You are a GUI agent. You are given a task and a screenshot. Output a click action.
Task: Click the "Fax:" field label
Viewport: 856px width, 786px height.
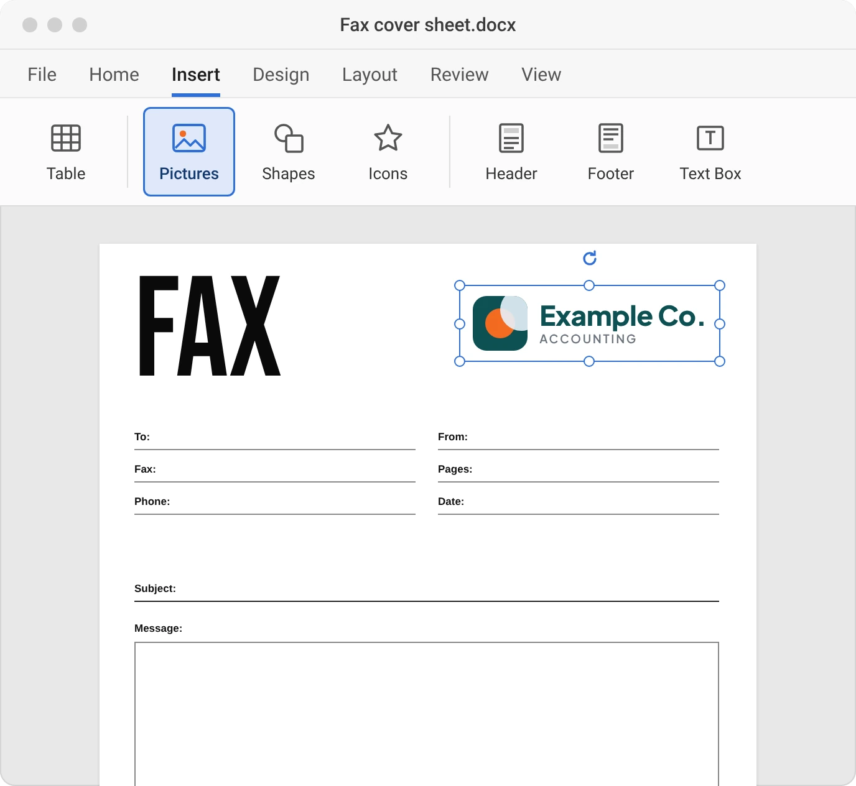pos(145,469)
